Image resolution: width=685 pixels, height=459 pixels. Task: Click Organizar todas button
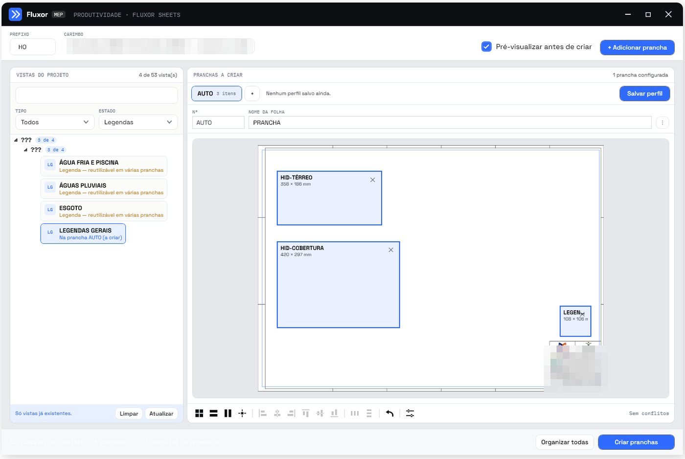tap(565, 442)
